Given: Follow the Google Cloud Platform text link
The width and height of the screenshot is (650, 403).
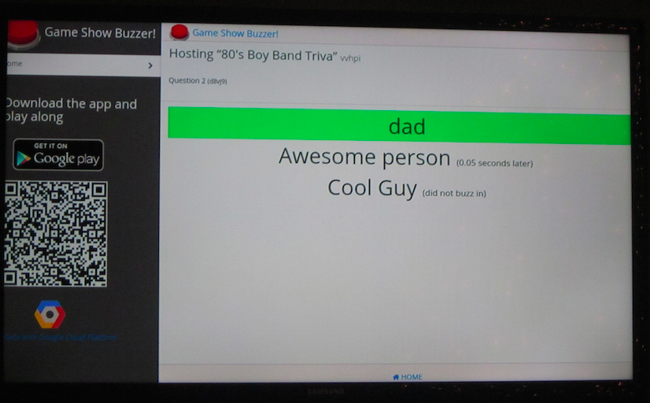Looking at the screenshot, I should [x=61, y=338].
